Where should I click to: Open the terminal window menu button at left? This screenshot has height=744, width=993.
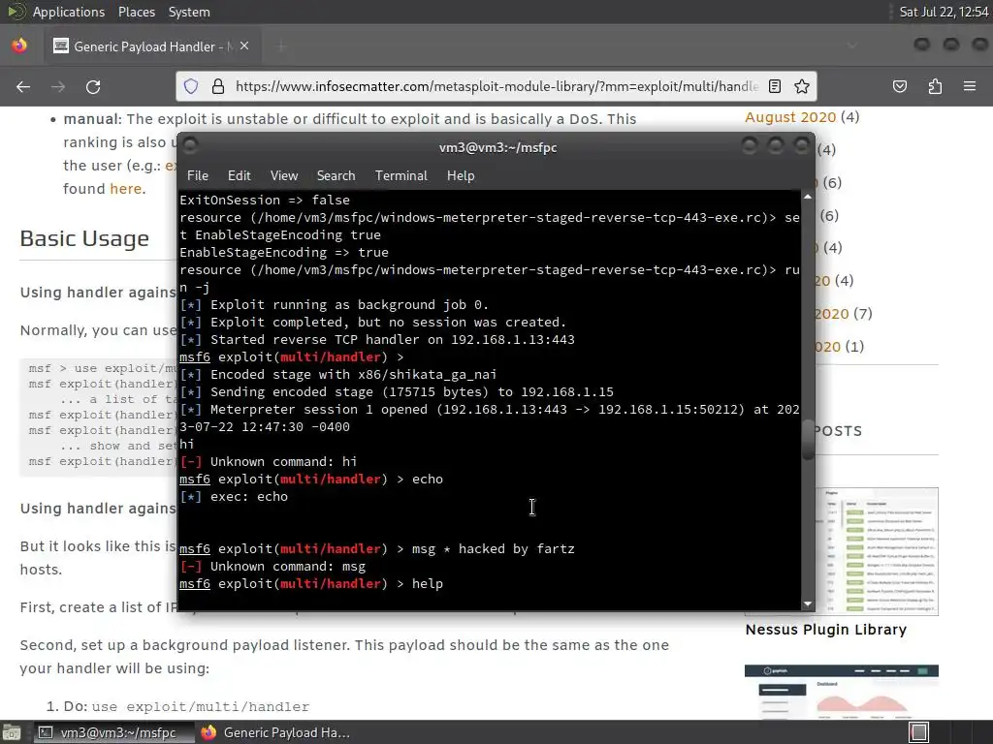[x=190, y=146]
